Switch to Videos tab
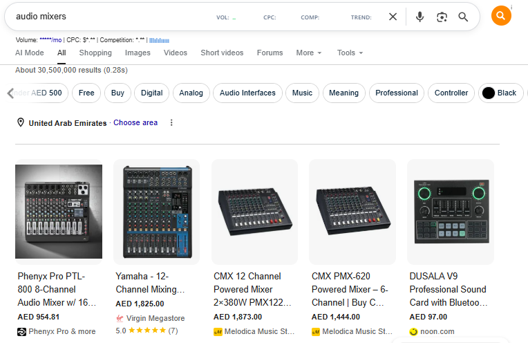This screenshot has width=528, height=343. tap(176, 53)
